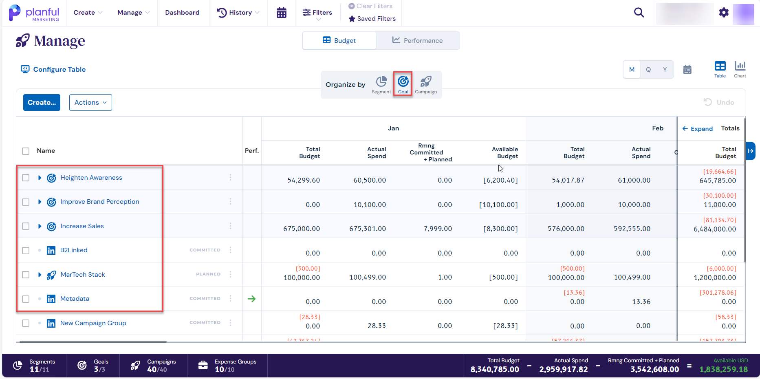Open the Manage dropdown in top navigation
The width and height of the screenshot is (760, 379).
tap(134, 13)
